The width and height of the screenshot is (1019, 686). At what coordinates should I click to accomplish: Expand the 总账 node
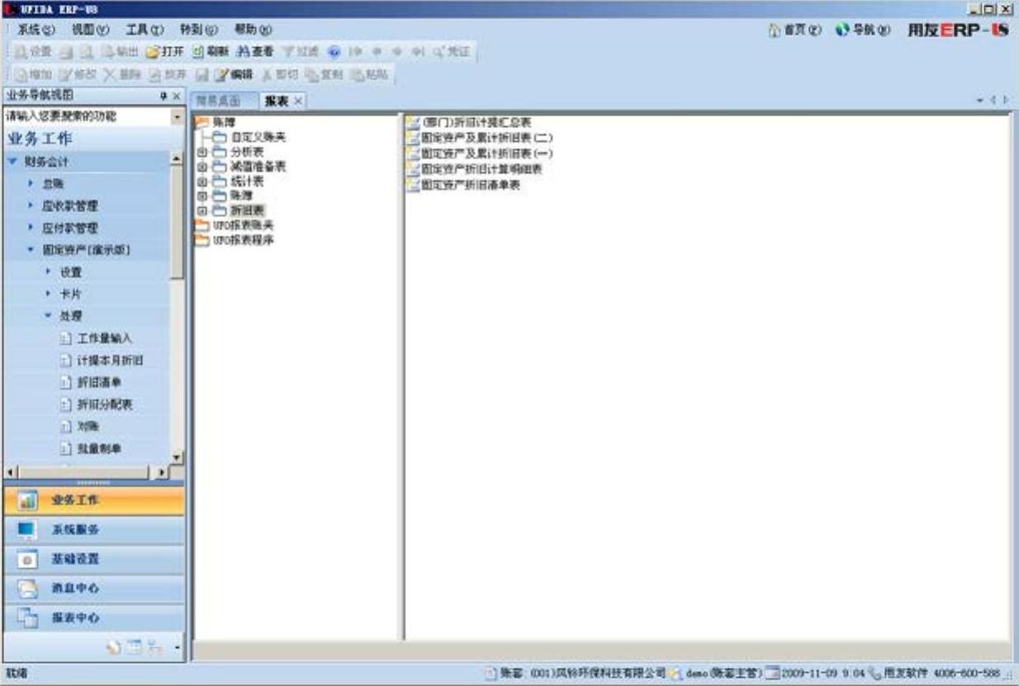(31, 183)
